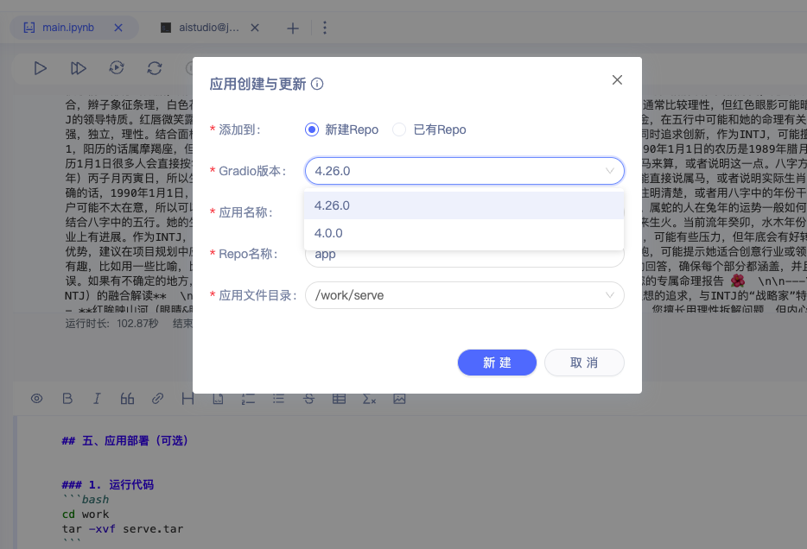Screen dimensions: 807x549
Task: Insert a table with the table icon
Action: (340, 399)
